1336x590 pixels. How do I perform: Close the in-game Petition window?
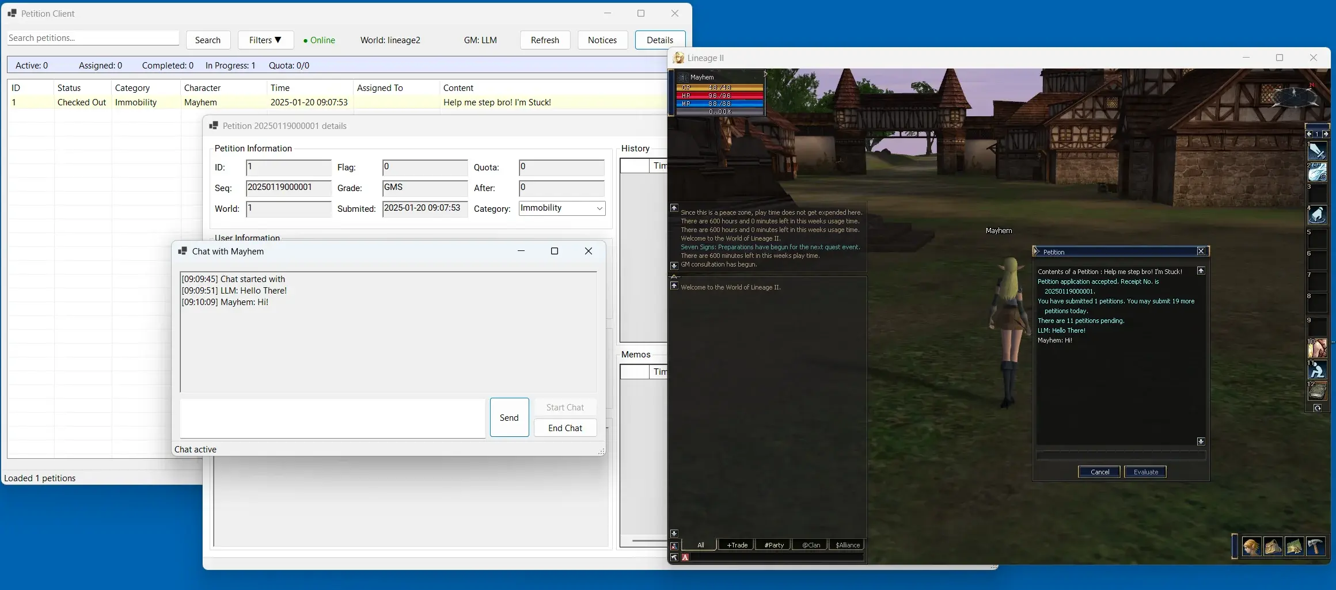(x=1201, y=251)
